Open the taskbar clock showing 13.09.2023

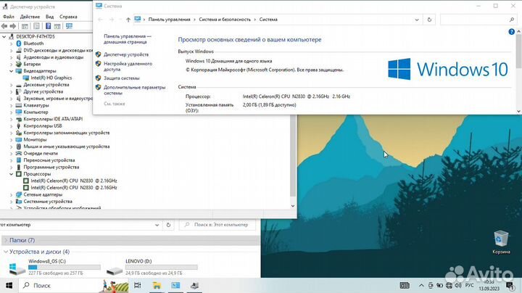(x=489, y=285)
